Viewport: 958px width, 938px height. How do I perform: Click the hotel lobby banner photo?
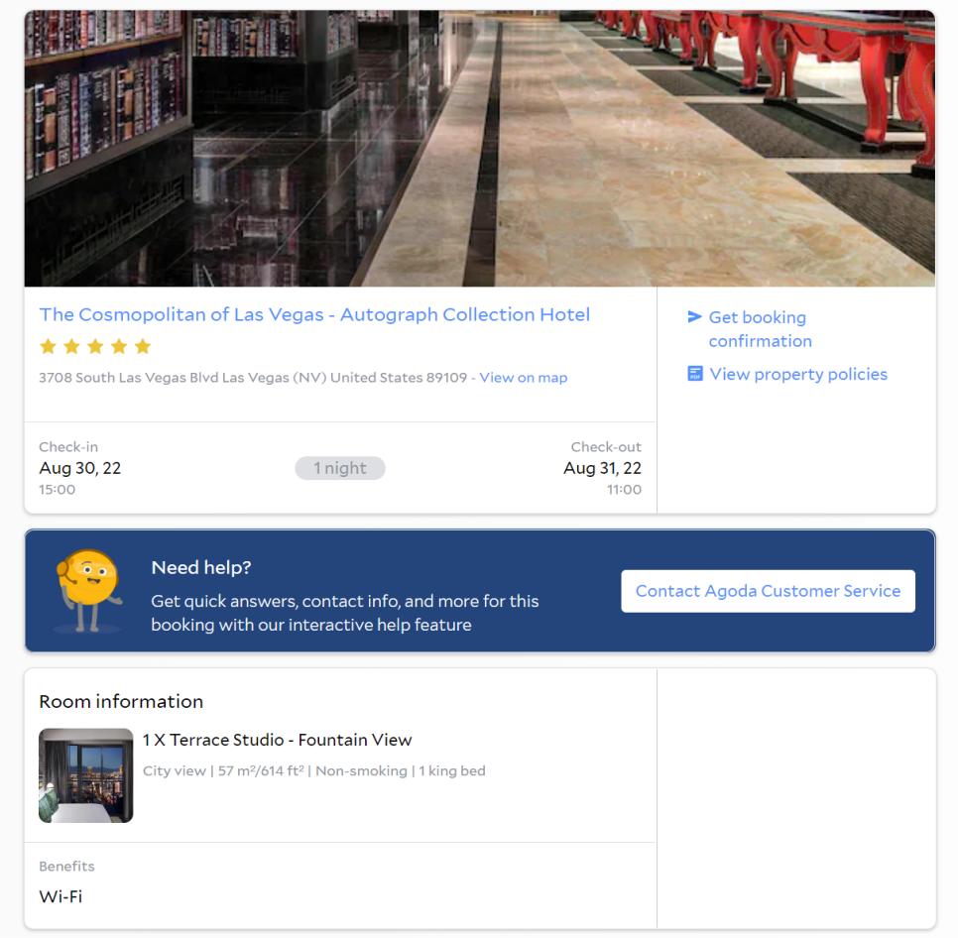pyautogui.click(x=480, y=149)
